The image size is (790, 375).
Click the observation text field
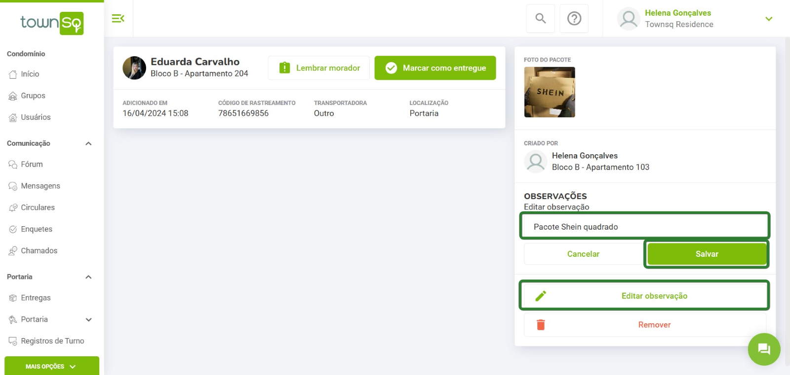click(644, 227)
